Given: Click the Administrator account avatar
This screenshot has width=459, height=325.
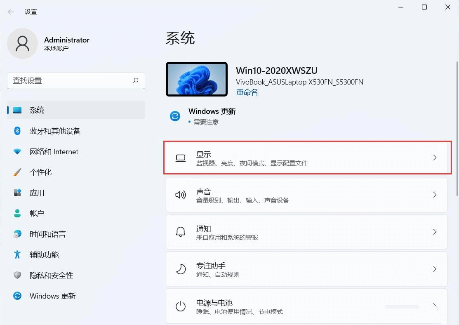Looking at the screenshot, I should tap(23, 43).
